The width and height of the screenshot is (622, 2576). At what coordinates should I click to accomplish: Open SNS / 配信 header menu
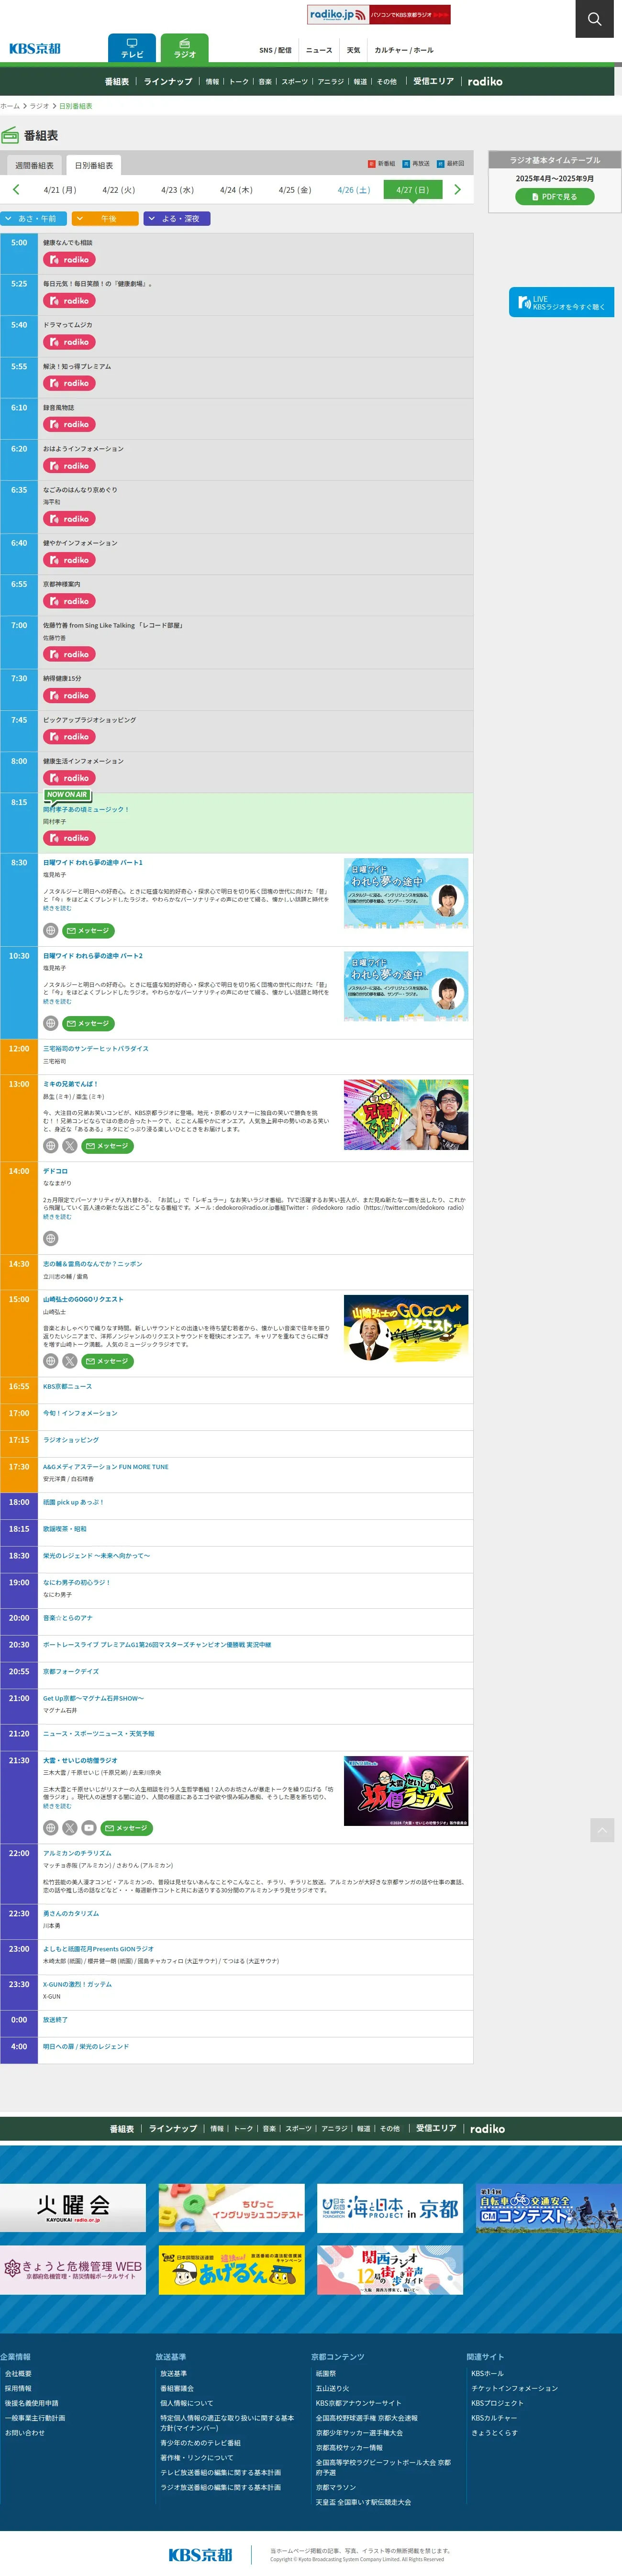(x=275, y=50)
